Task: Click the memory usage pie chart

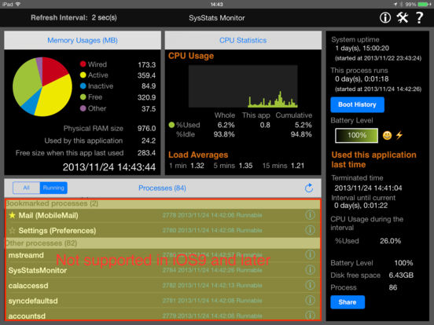Action: (x=42, y=86)
